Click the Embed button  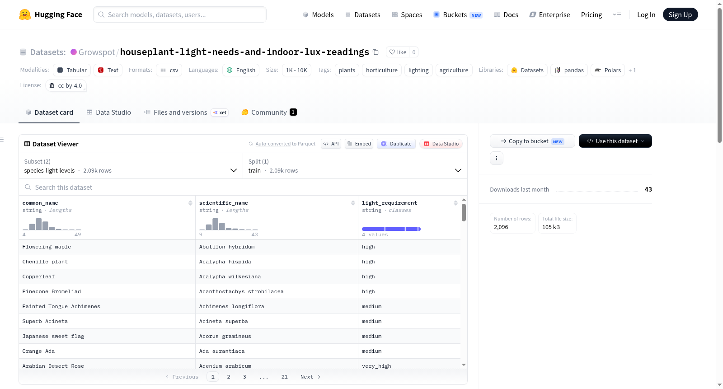point(359,144)
